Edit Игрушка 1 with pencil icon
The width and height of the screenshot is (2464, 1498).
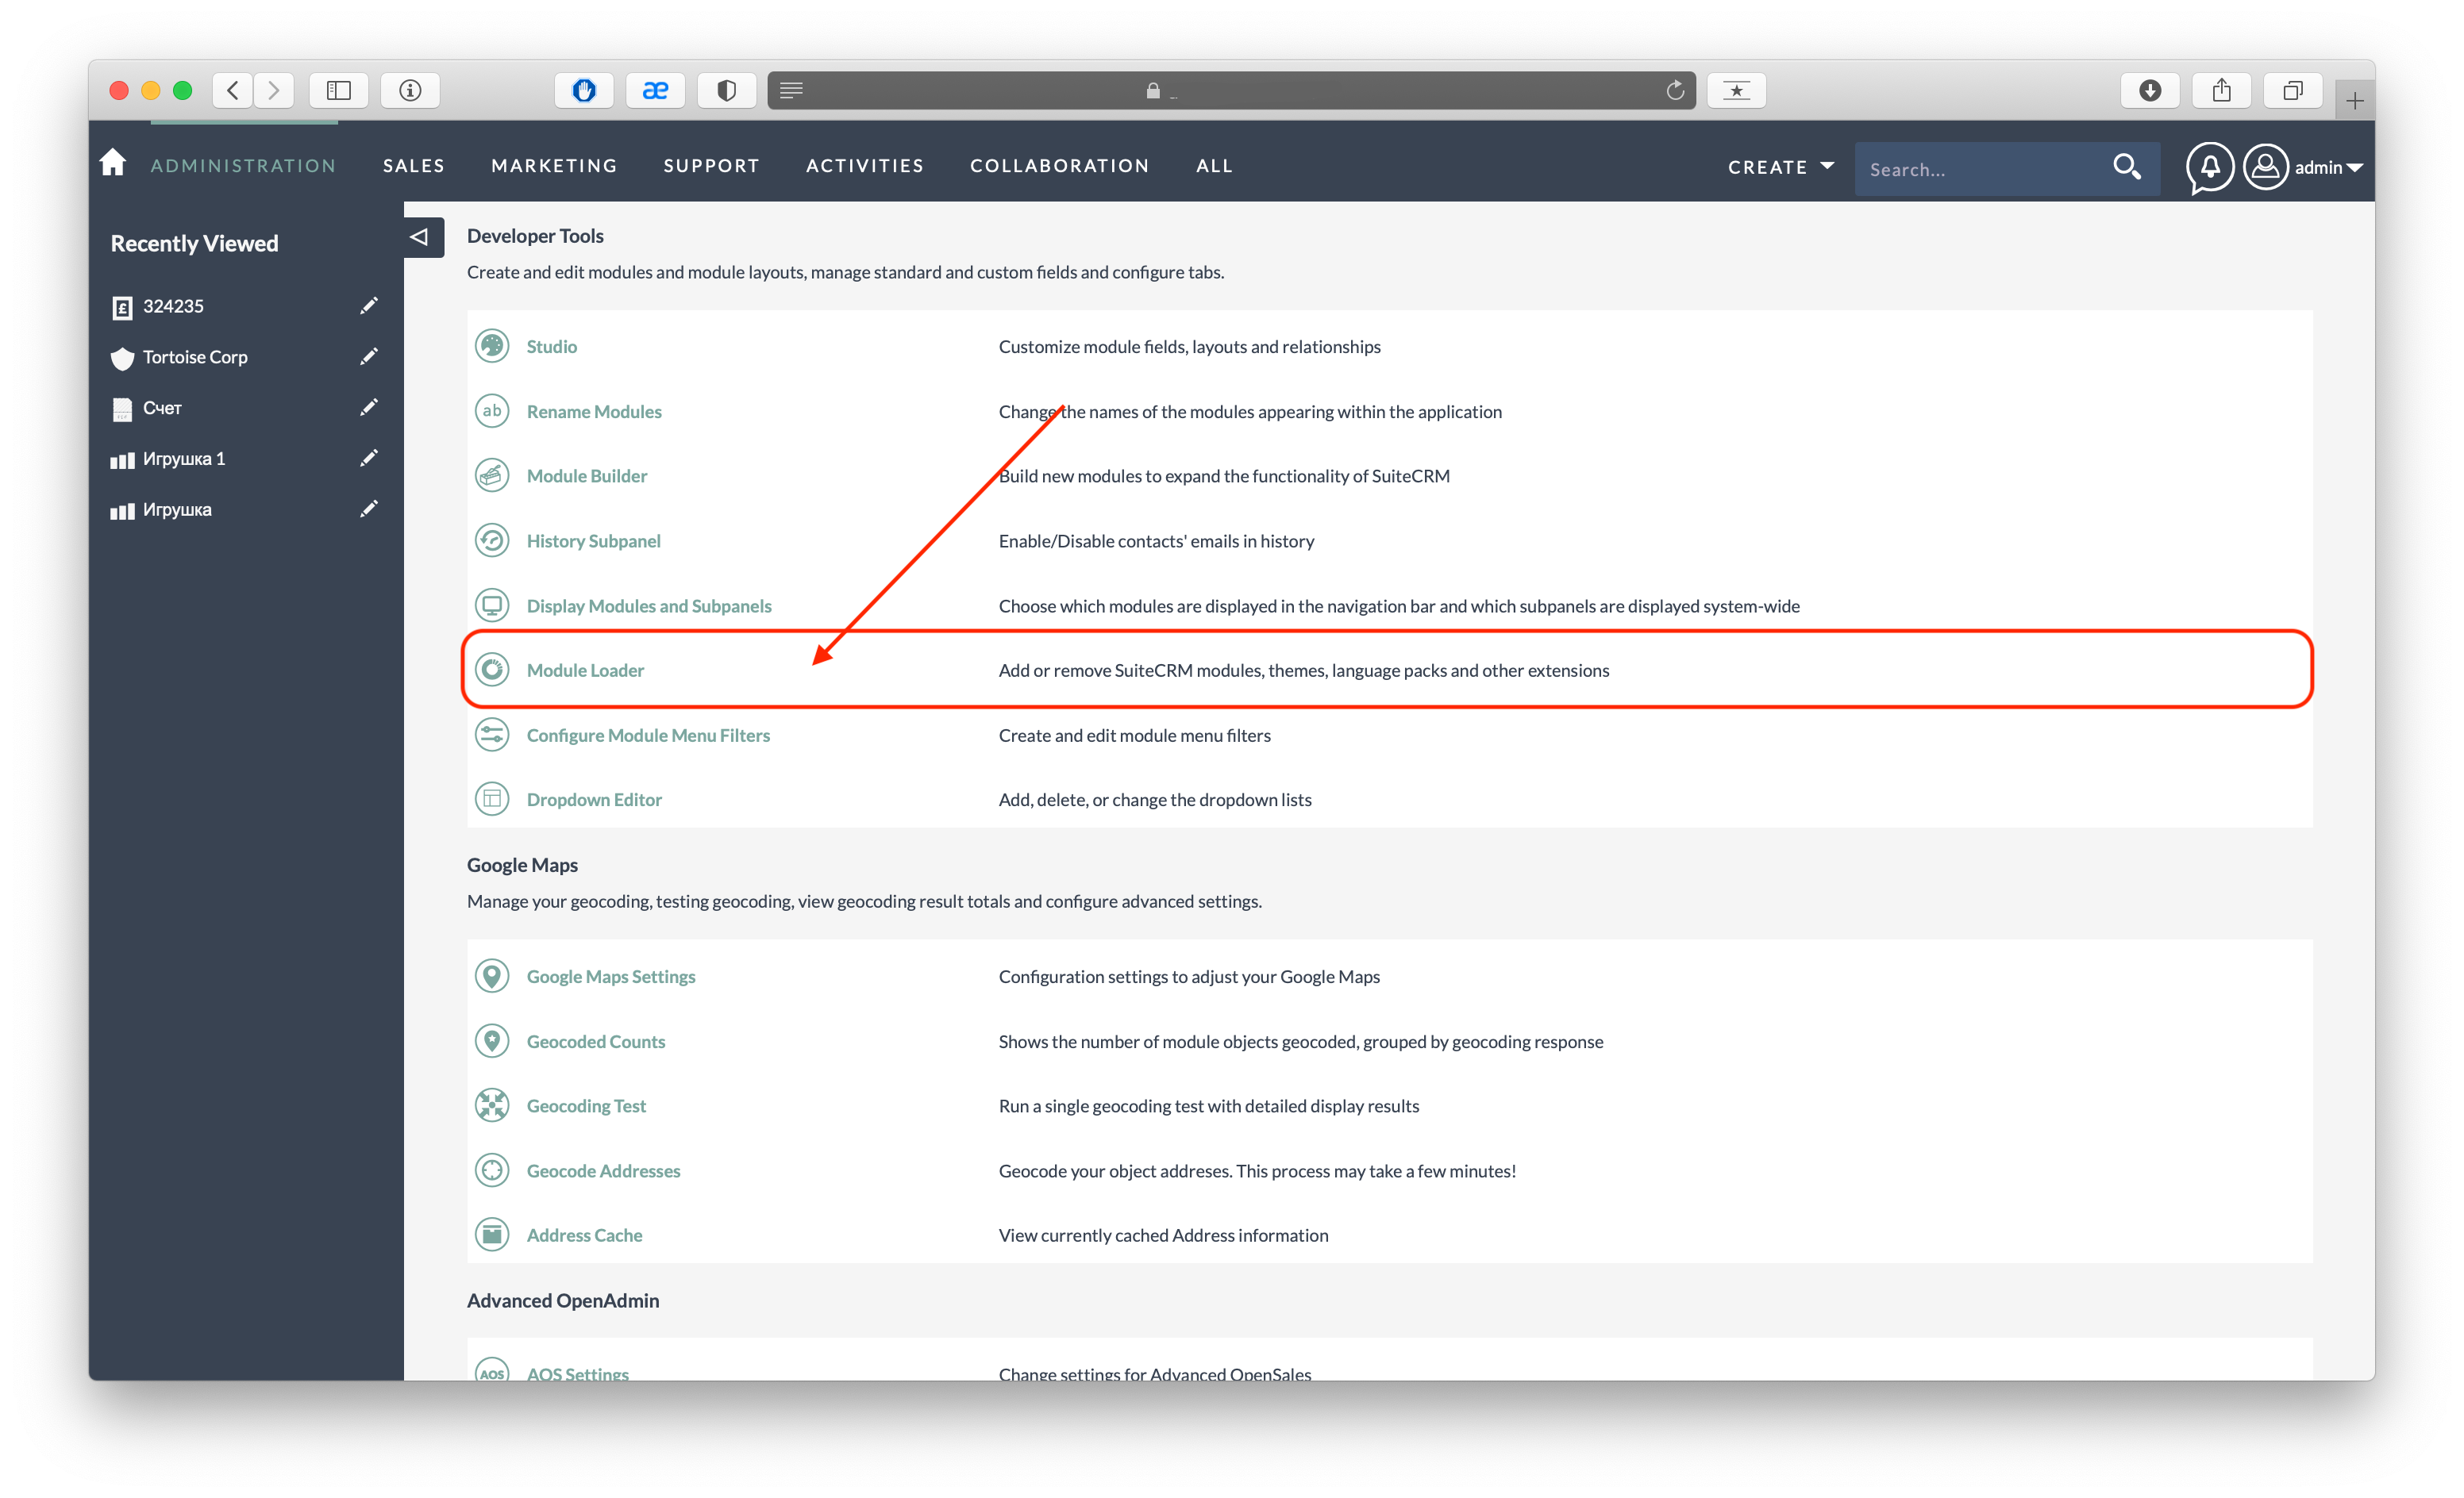click(x=369, y=459)
